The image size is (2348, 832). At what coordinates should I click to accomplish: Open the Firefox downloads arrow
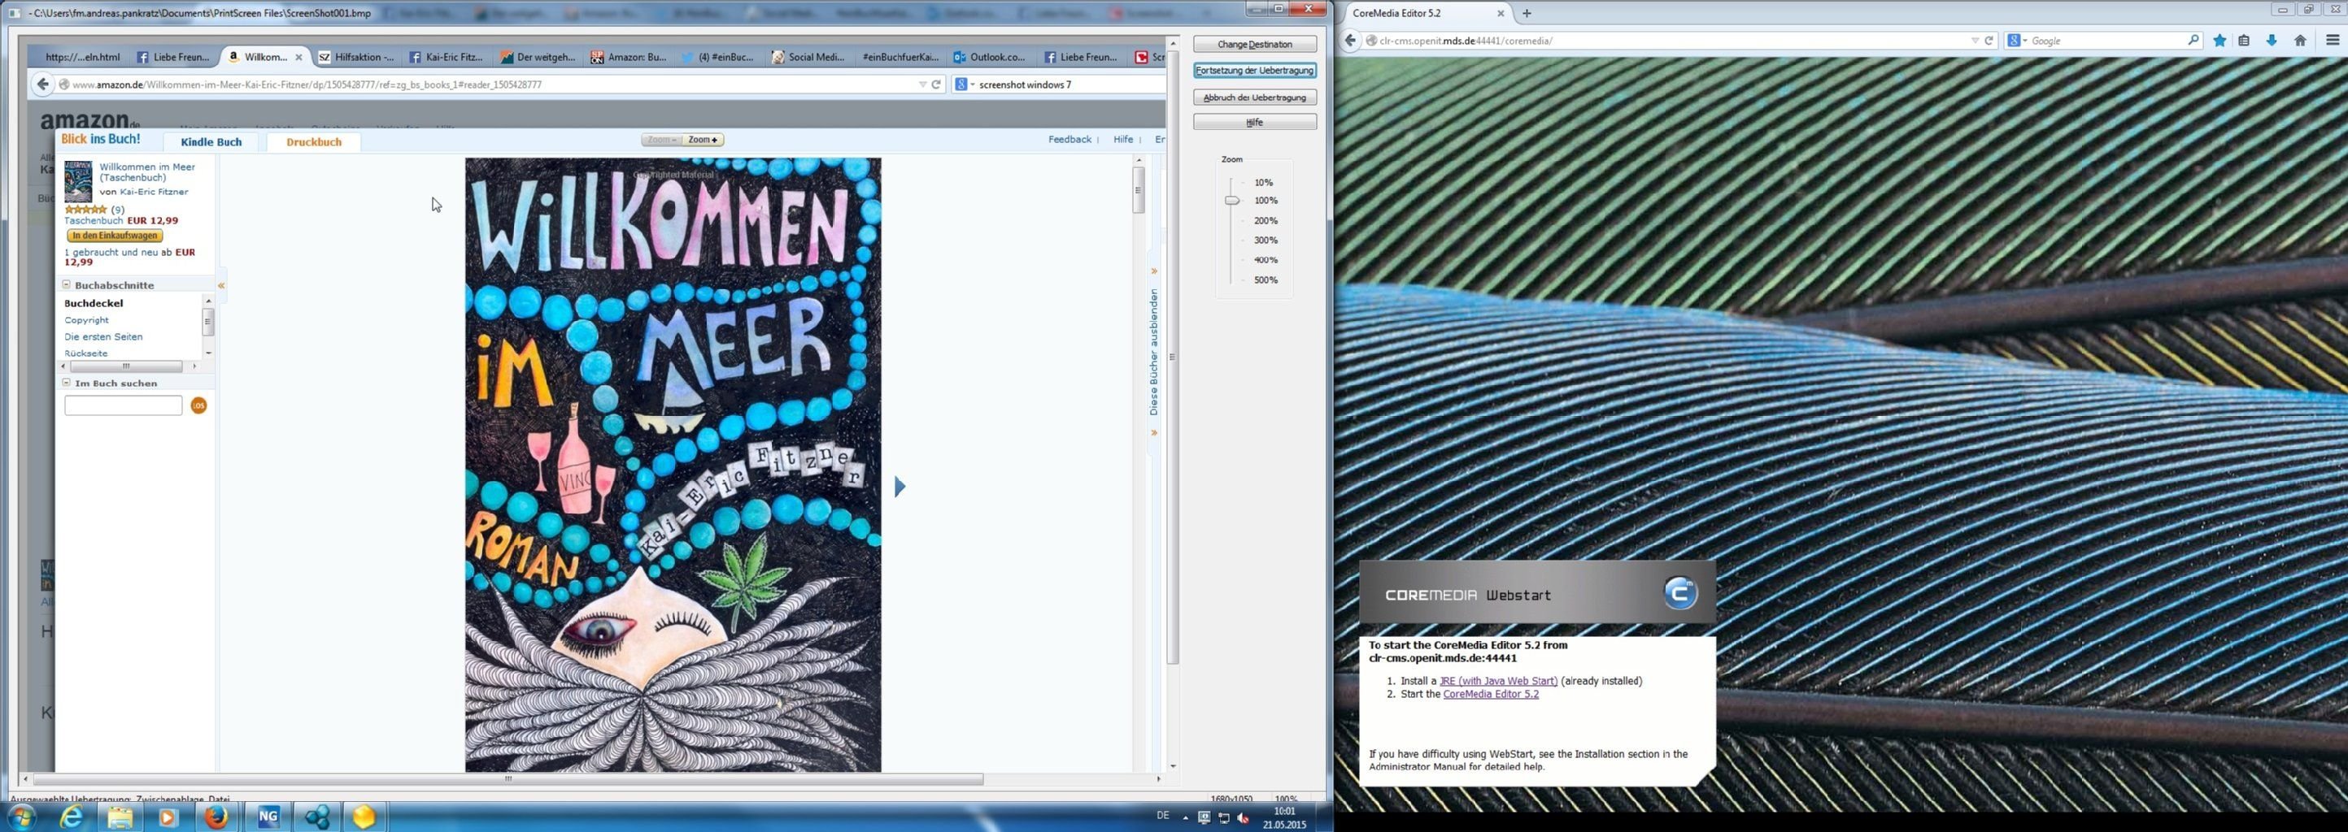[x=2272, y=40]
